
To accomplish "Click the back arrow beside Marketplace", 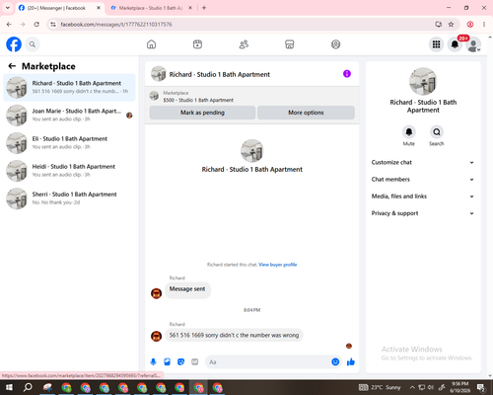I will point(12,66).
